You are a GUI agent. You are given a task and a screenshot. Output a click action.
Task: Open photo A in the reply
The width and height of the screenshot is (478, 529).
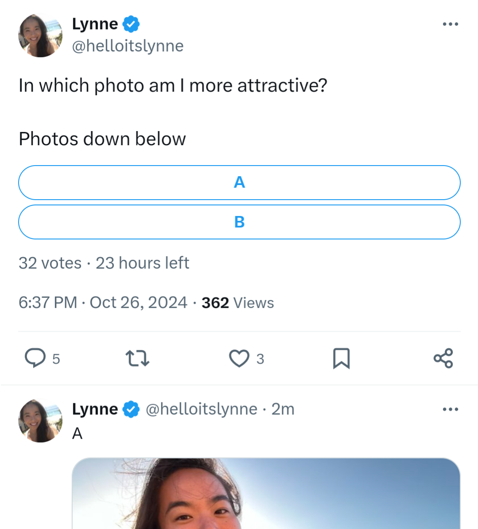tap(266, 494)
